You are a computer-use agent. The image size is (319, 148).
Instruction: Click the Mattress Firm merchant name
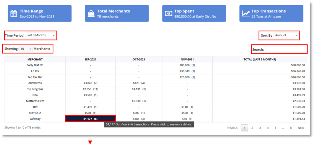35,101
